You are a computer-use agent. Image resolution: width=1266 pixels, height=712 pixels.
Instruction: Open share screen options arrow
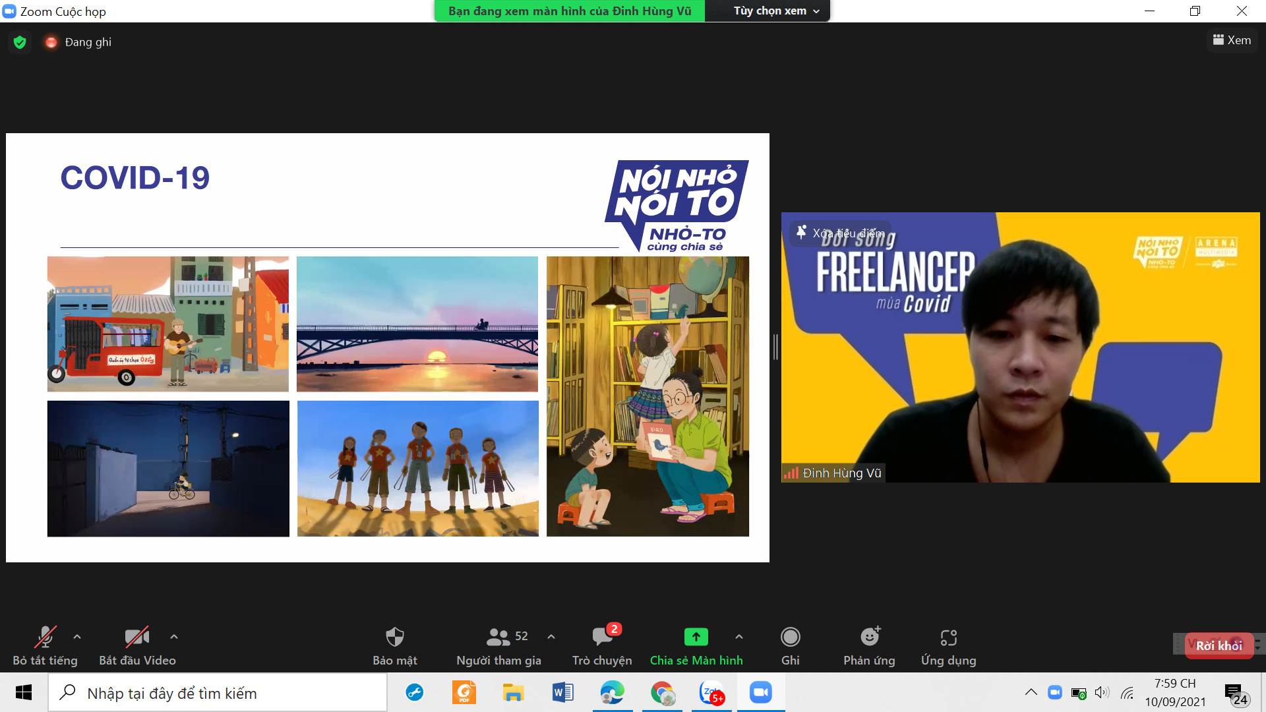pos(739,637)
